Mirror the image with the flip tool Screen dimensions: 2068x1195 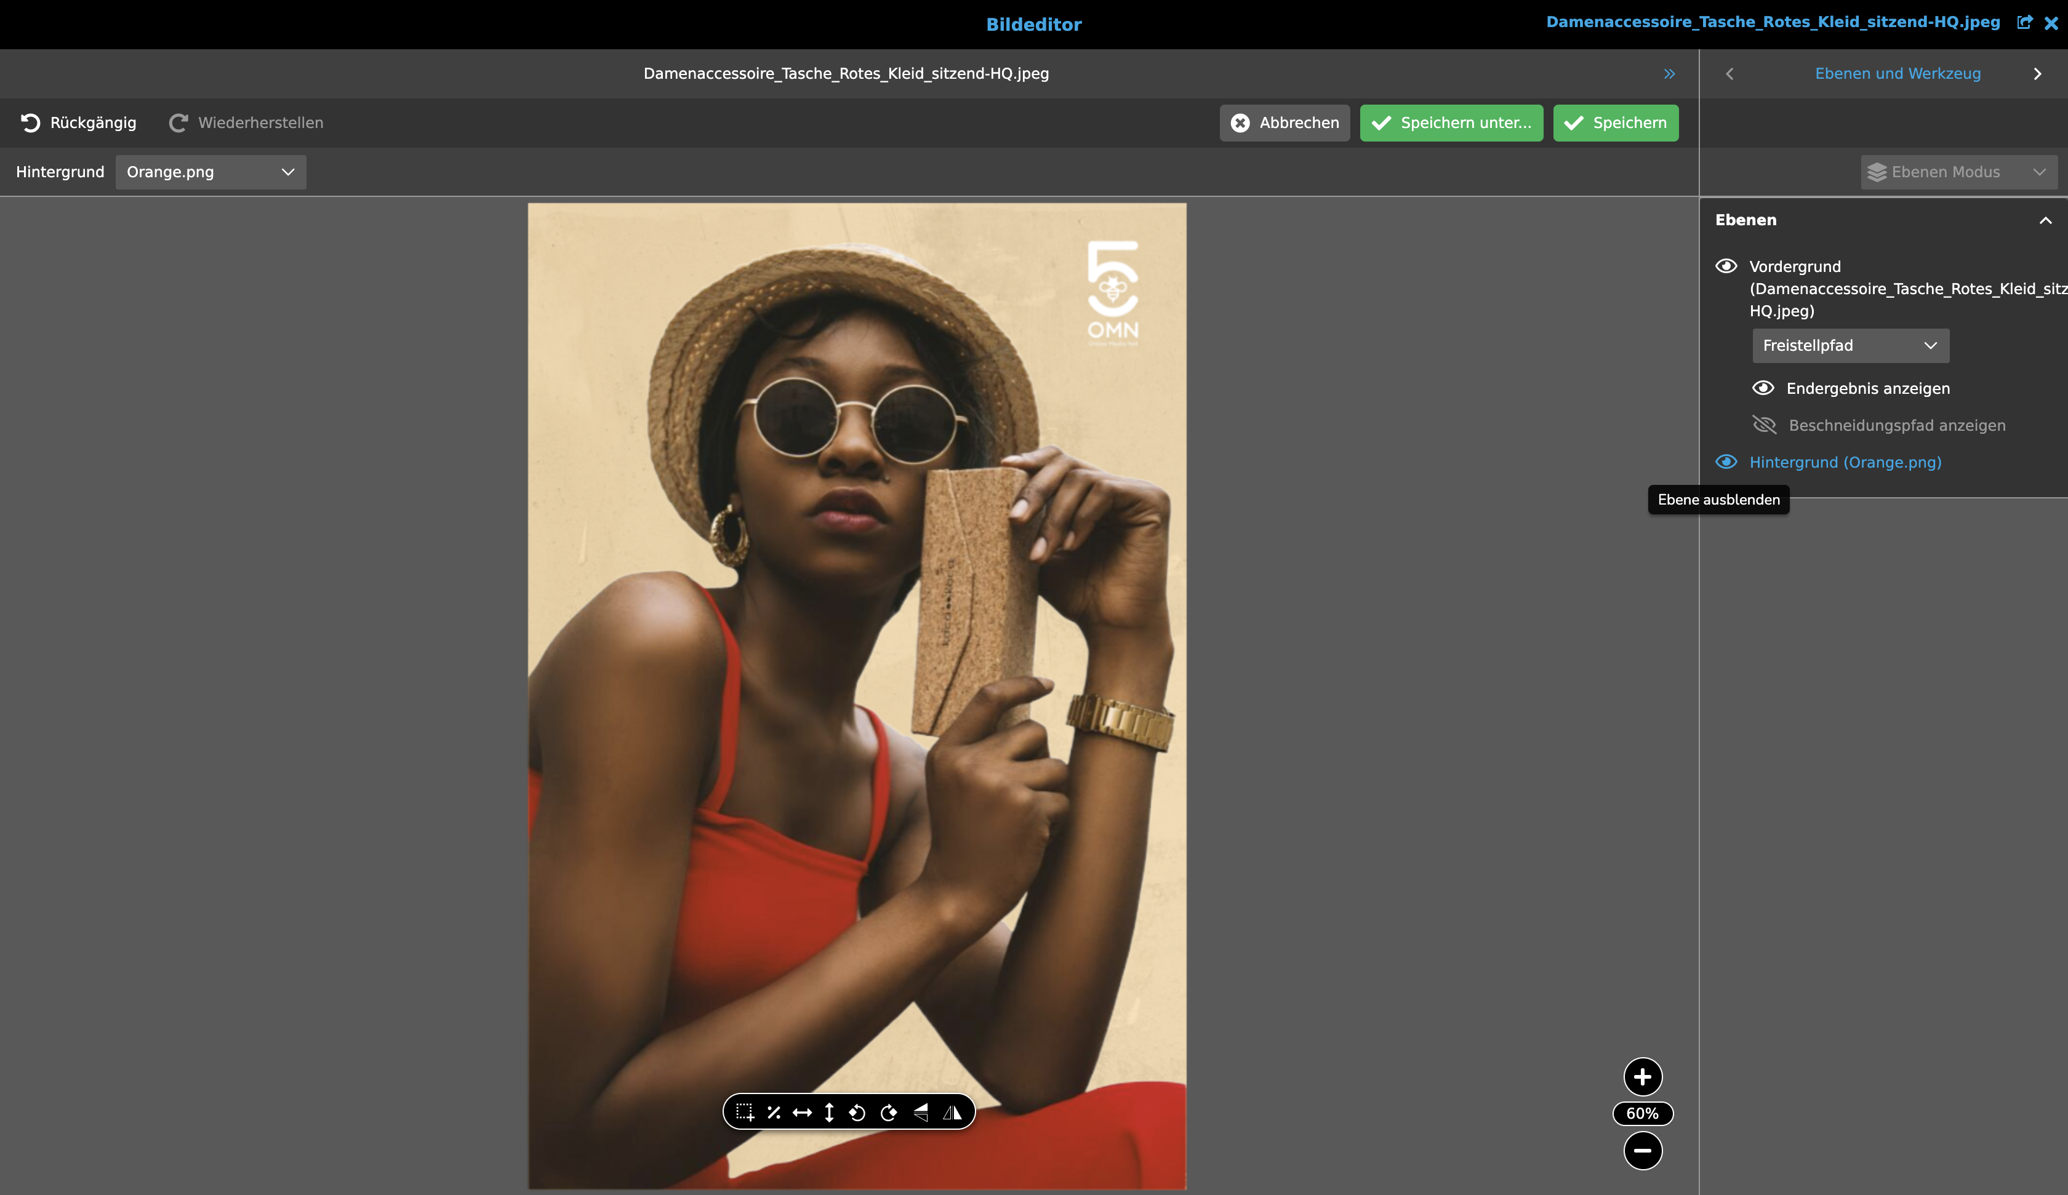[952, 1112]
